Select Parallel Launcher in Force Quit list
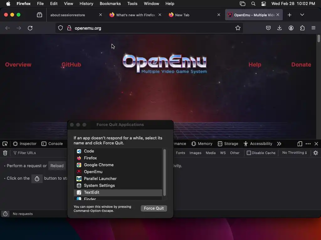 coord(118,178)
